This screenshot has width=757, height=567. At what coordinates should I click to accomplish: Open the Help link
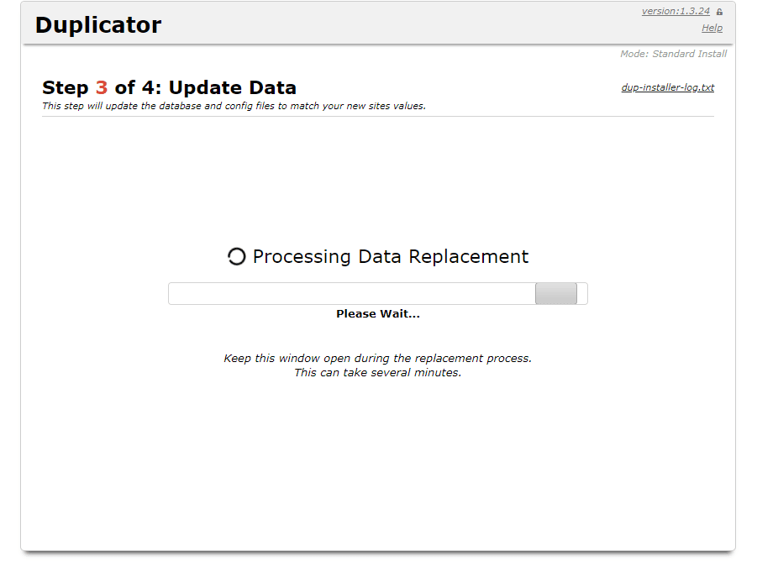click(712, 28)
